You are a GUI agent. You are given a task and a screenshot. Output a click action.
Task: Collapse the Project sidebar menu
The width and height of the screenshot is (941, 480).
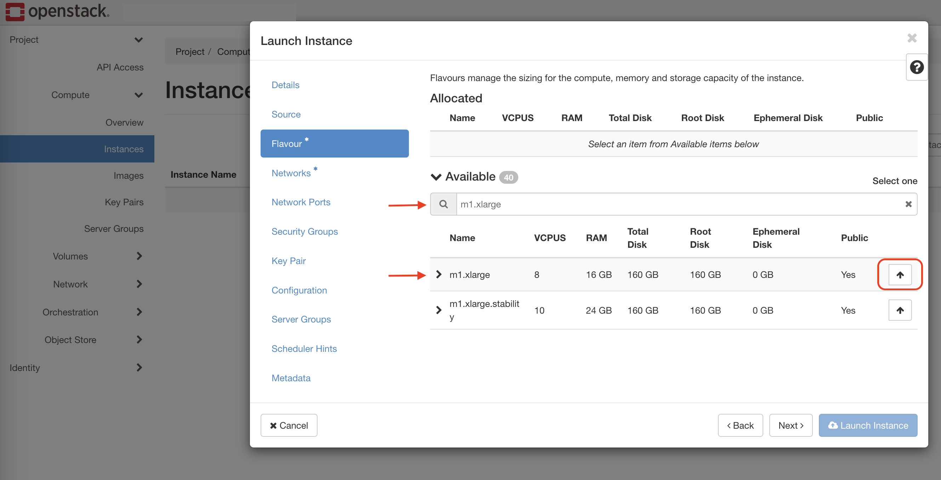[x=138, y=39]
